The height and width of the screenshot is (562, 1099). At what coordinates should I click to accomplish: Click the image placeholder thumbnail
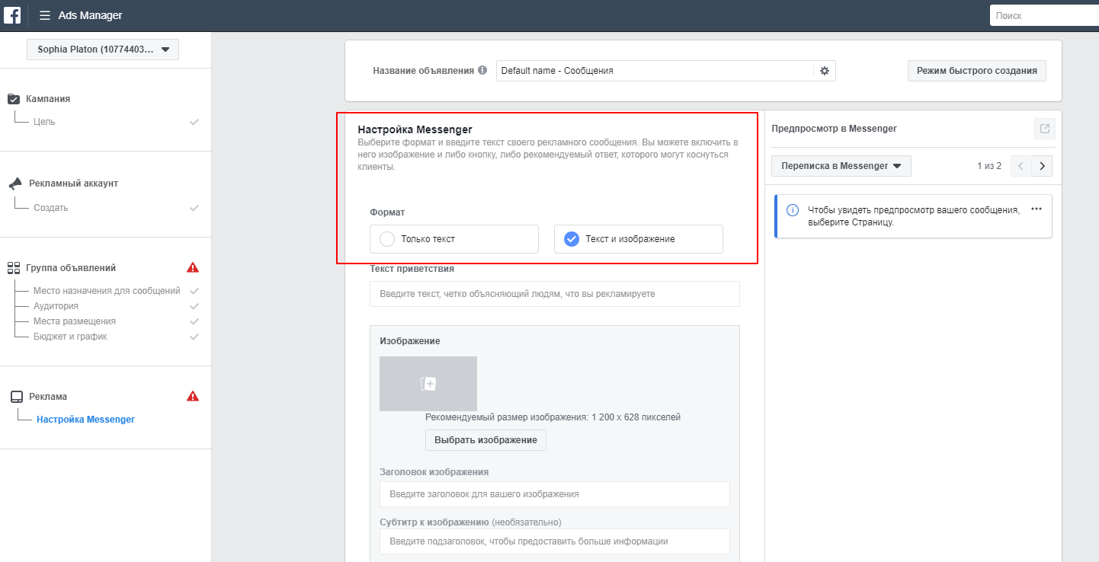click(428, 384)
